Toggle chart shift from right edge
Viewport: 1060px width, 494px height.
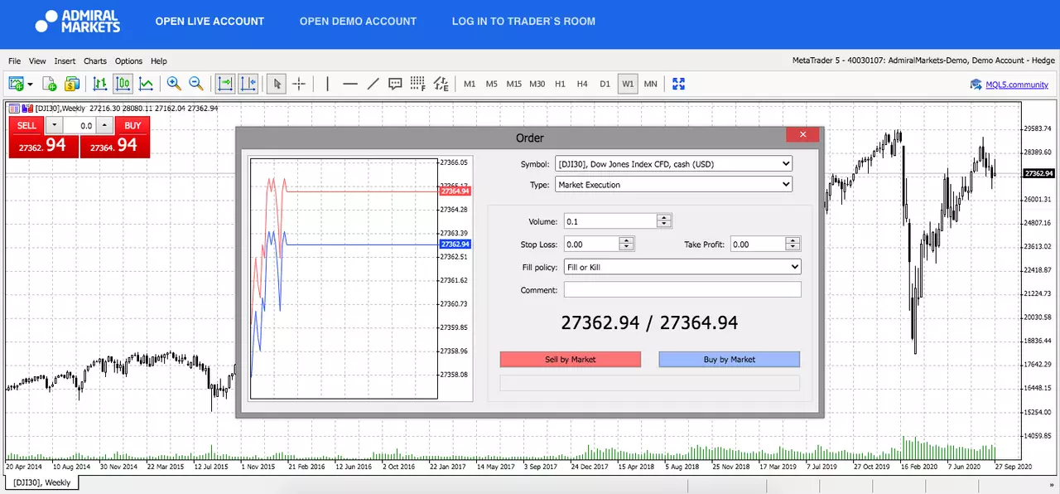click(248, 84)
